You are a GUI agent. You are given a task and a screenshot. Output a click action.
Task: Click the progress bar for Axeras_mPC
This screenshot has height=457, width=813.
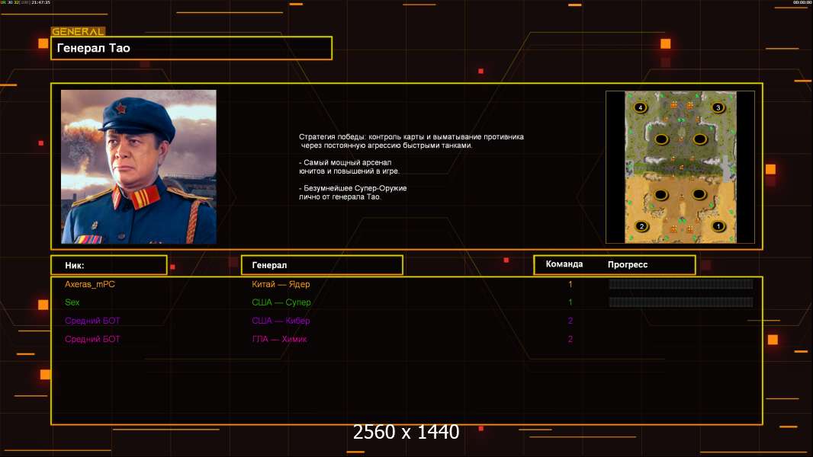[681, 284]
